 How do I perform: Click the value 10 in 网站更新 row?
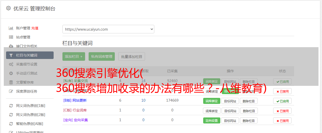[144, 100]
